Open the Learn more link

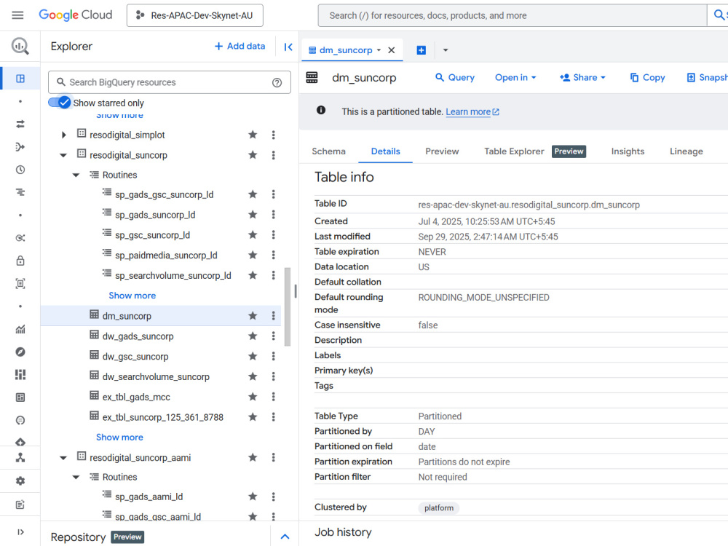472,112
